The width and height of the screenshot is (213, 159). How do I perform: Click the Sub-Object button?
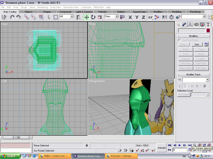[184, 94]
